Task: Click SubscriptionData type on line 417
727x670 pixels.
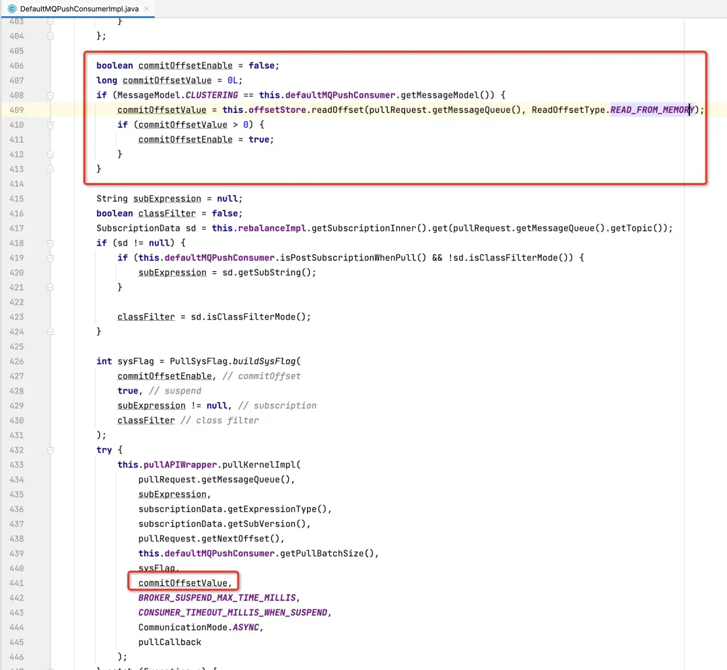Action: click(138, 229)
